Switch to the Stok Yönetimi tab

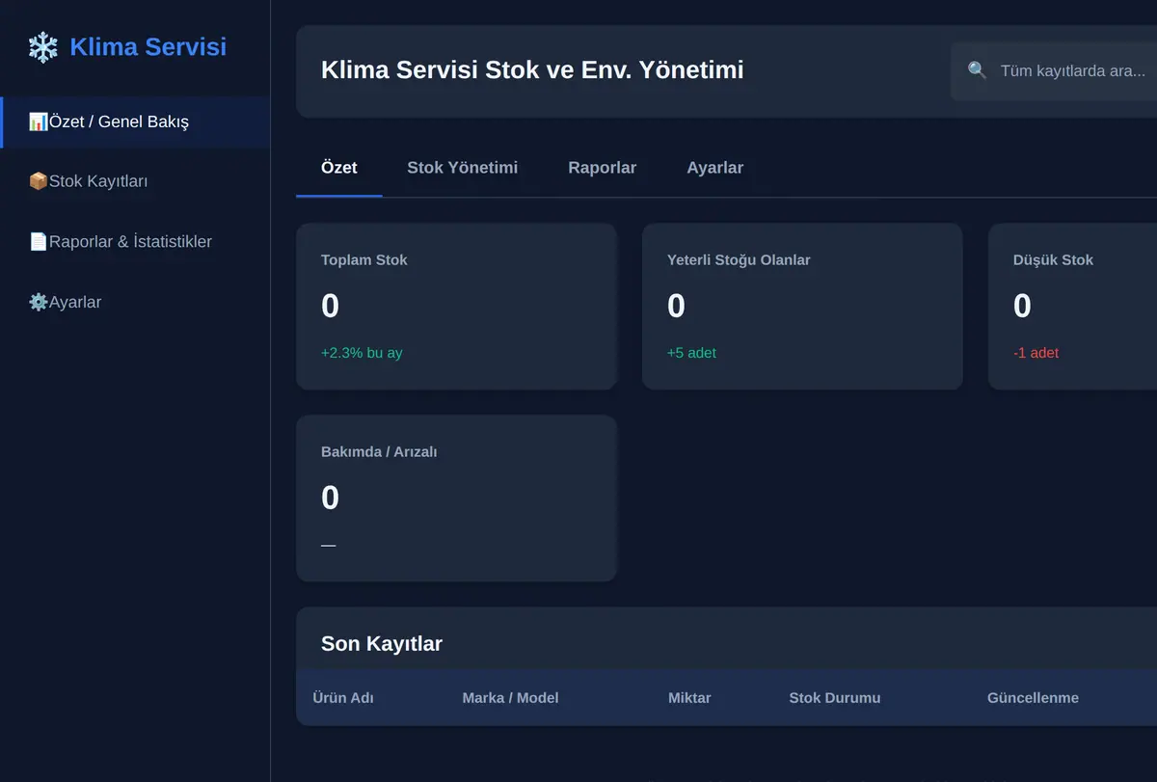463,168
